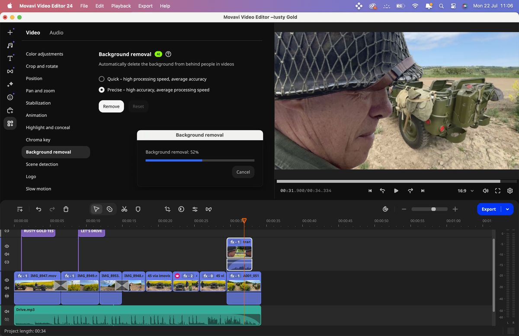Open the Effects panel via the sparkles icon

(10, 84)
